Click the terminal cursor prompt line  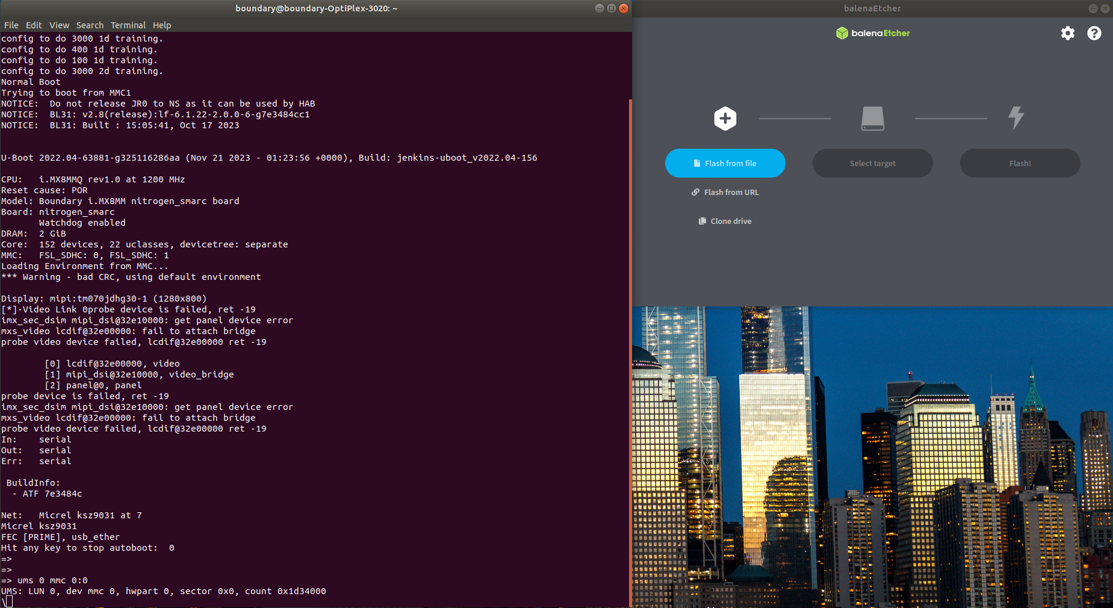click(x=8, y=601)
